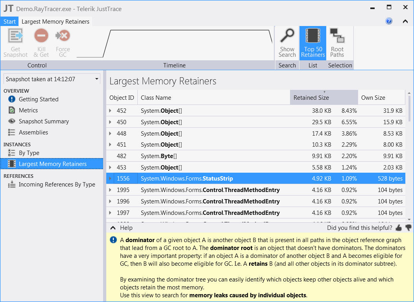The height and width of the screenshot is (302, 414).
Task: Open Incoming References By Type view
Action: click(57, 185)
